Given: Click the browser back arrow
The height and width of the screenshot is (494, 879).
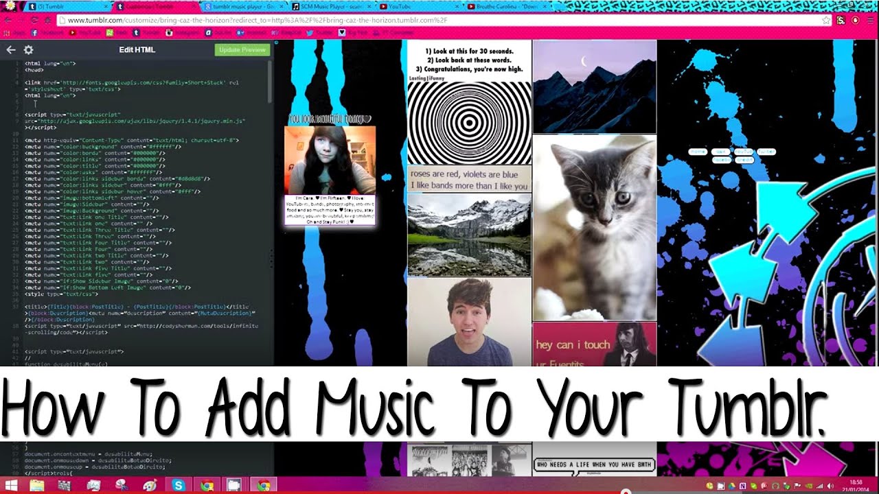Looking at the screenshot, I should [x=8, y=21].
